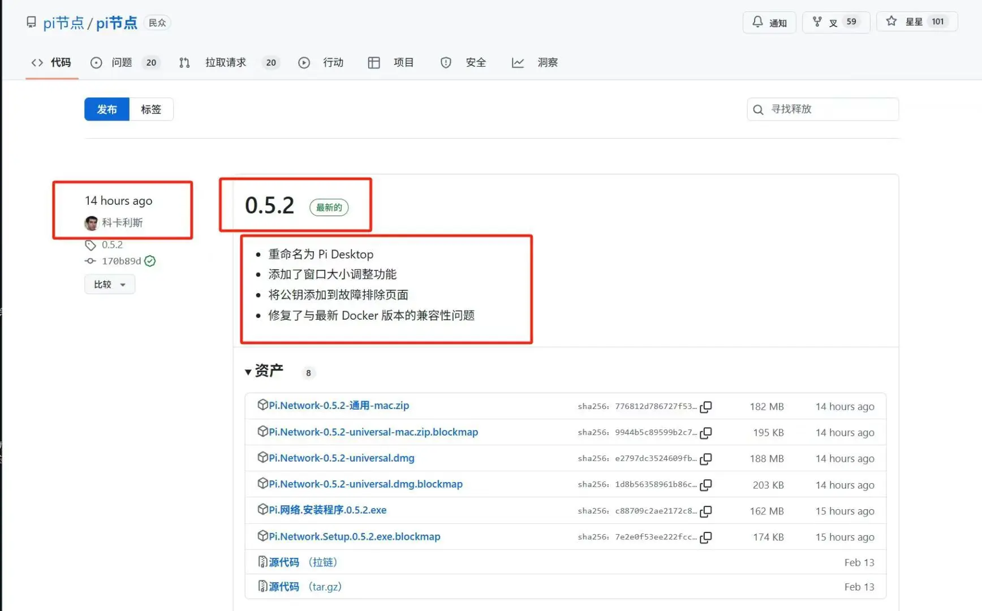
Task: Download Pi.Network-0.5.2-通用-mac.zip
Action: click(339, 406)
